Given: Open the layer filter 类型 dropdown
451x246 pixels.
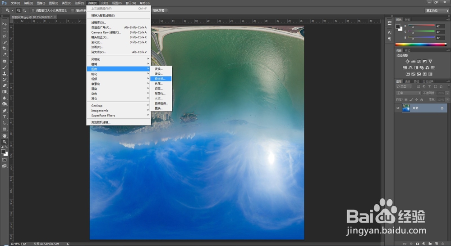Looking at the screenshot, I should 404,86.
